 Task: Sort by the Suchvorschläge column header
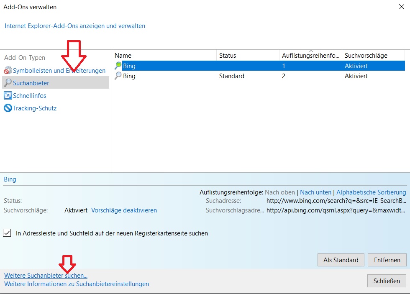(373, 55)
